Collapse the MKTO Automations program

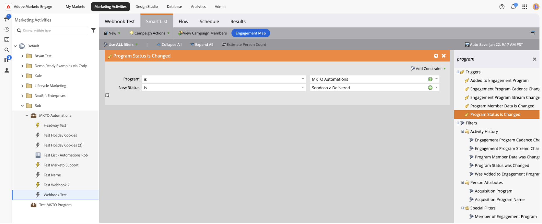point(27,116)
